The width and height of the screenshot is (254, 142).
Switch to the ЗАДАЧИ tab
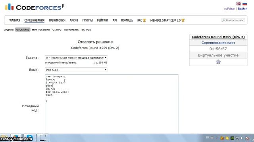click(9, 30)
